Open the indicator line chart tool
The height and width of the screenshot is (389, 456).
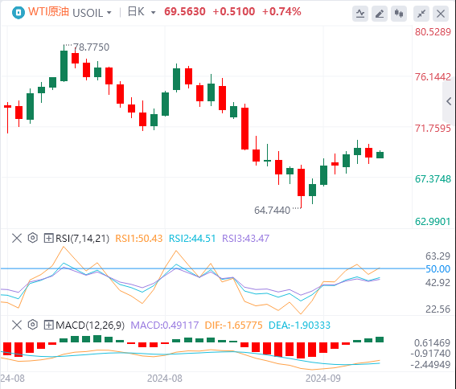360,14
